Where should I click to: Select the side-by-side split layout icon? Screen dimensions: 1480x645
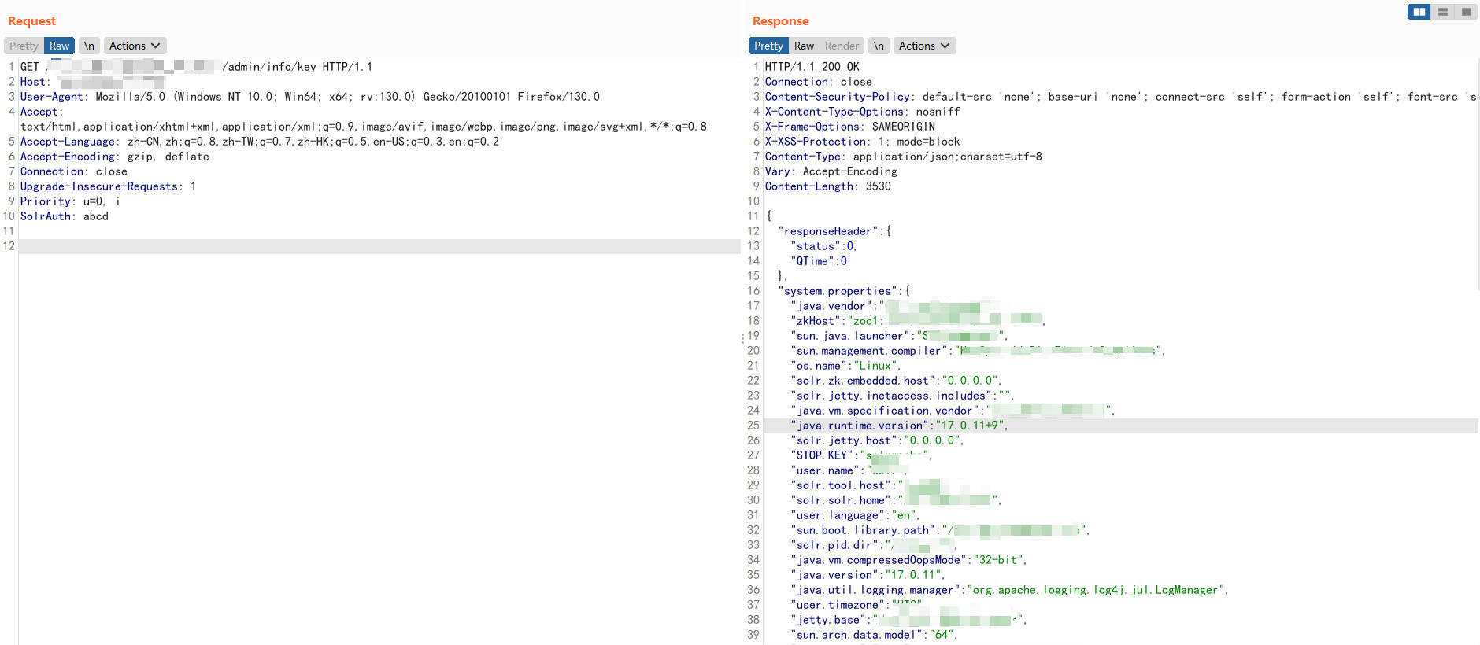point(1419,12)
